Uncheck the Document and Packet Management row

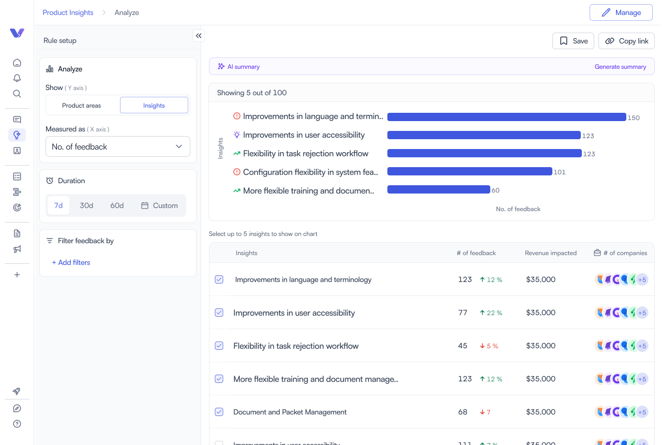(219, 412)
